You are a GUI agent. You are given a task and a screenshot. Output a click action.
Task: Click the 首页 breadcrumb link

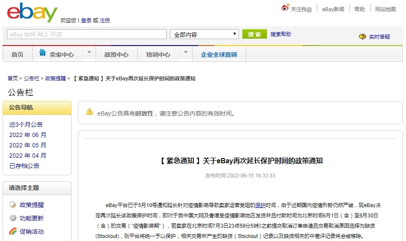tap(12, 78)
